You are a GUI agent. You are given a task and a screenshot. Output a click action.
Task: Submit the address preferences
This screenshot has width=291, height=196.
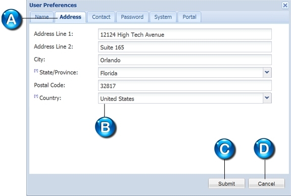227,183
